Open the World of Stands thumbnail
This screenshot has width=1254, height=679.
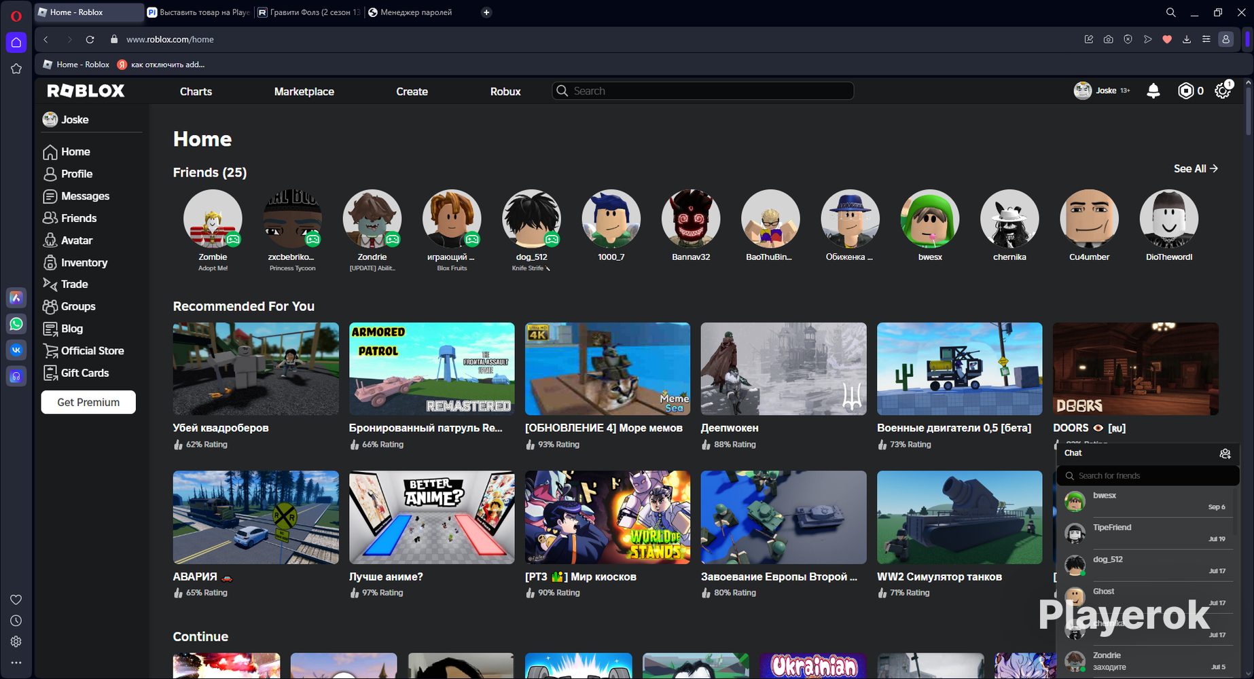pos(607,517)
